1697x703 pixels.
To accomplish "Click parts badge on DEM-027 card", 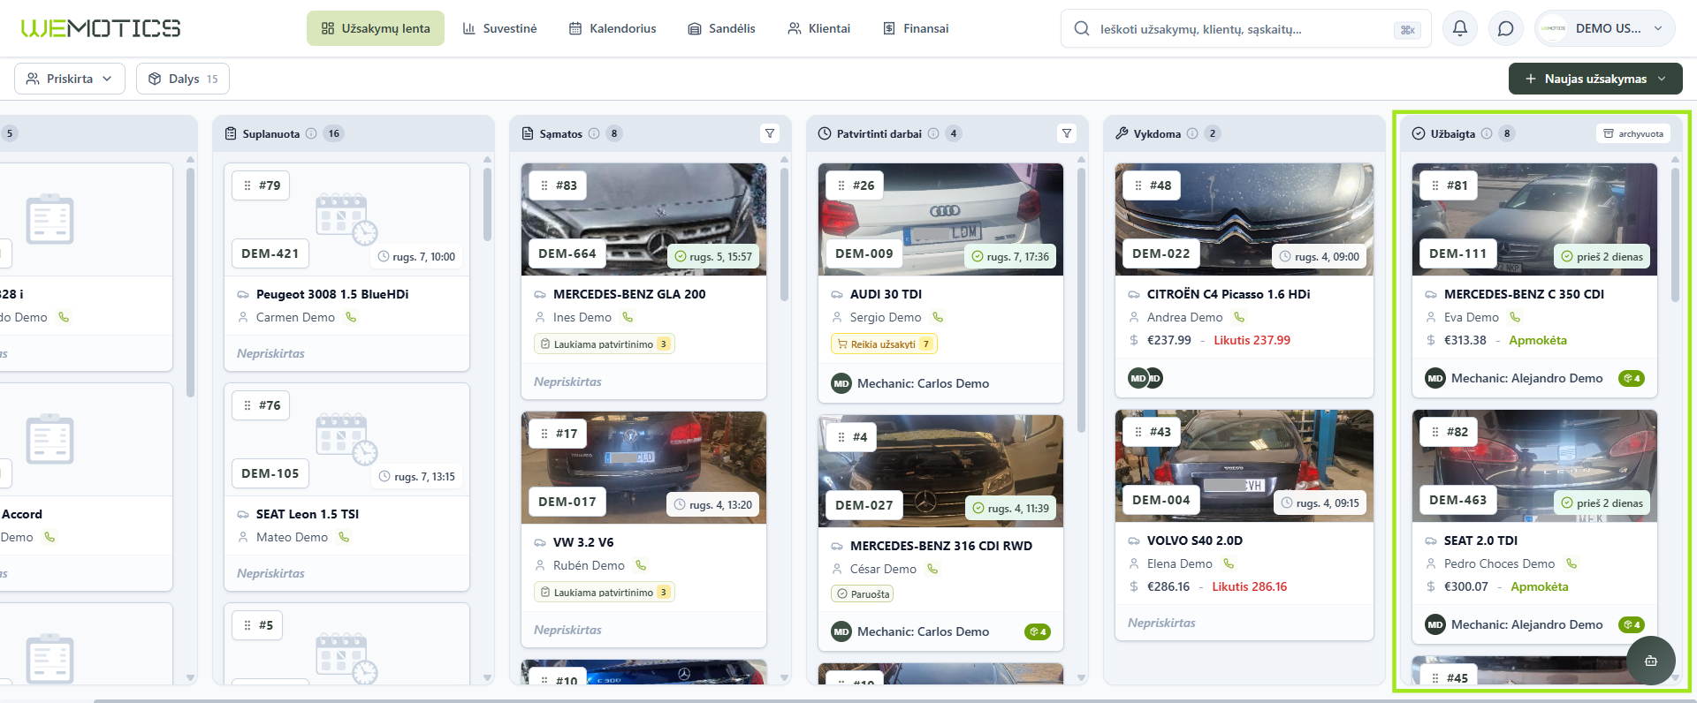I will (1037, 632).
